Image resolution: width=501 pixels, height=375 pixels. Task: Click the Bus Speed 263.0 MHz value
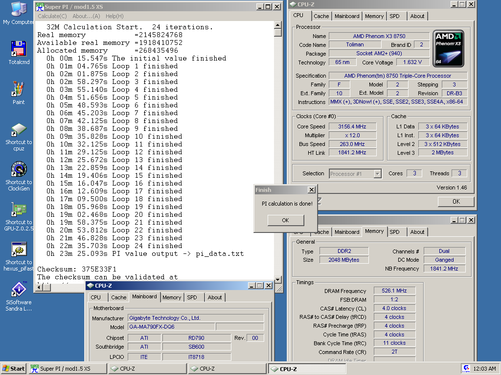pos(352,144)
